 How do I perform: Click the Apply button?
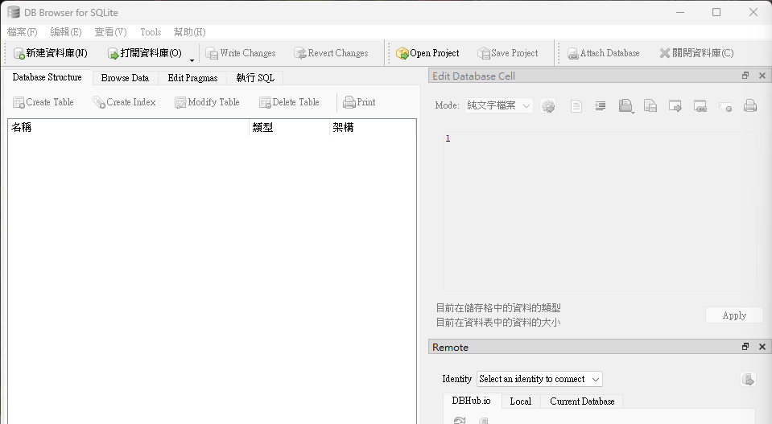pyautogui.click(x=734, y=315)
